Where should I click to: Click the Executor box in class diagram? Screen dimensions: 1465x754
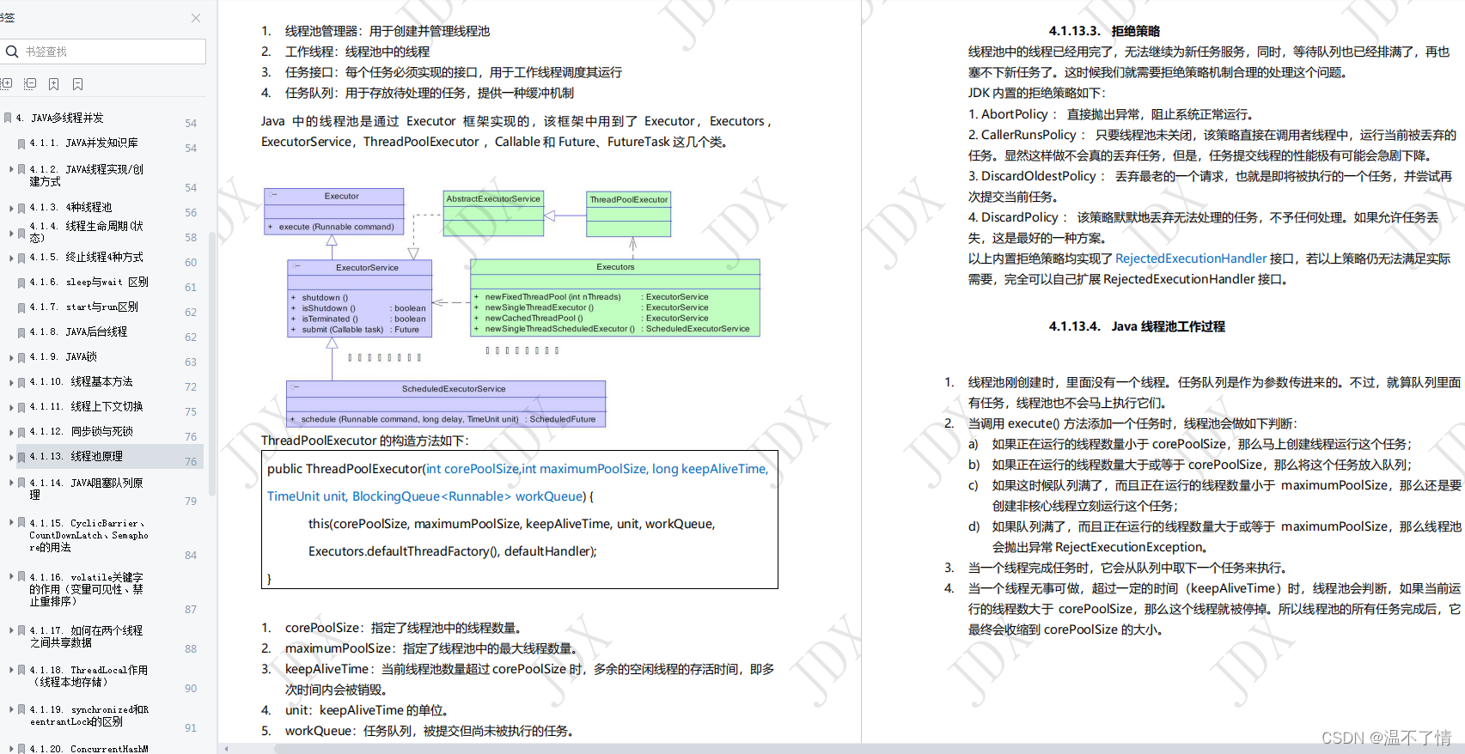(x=334, y=211)
